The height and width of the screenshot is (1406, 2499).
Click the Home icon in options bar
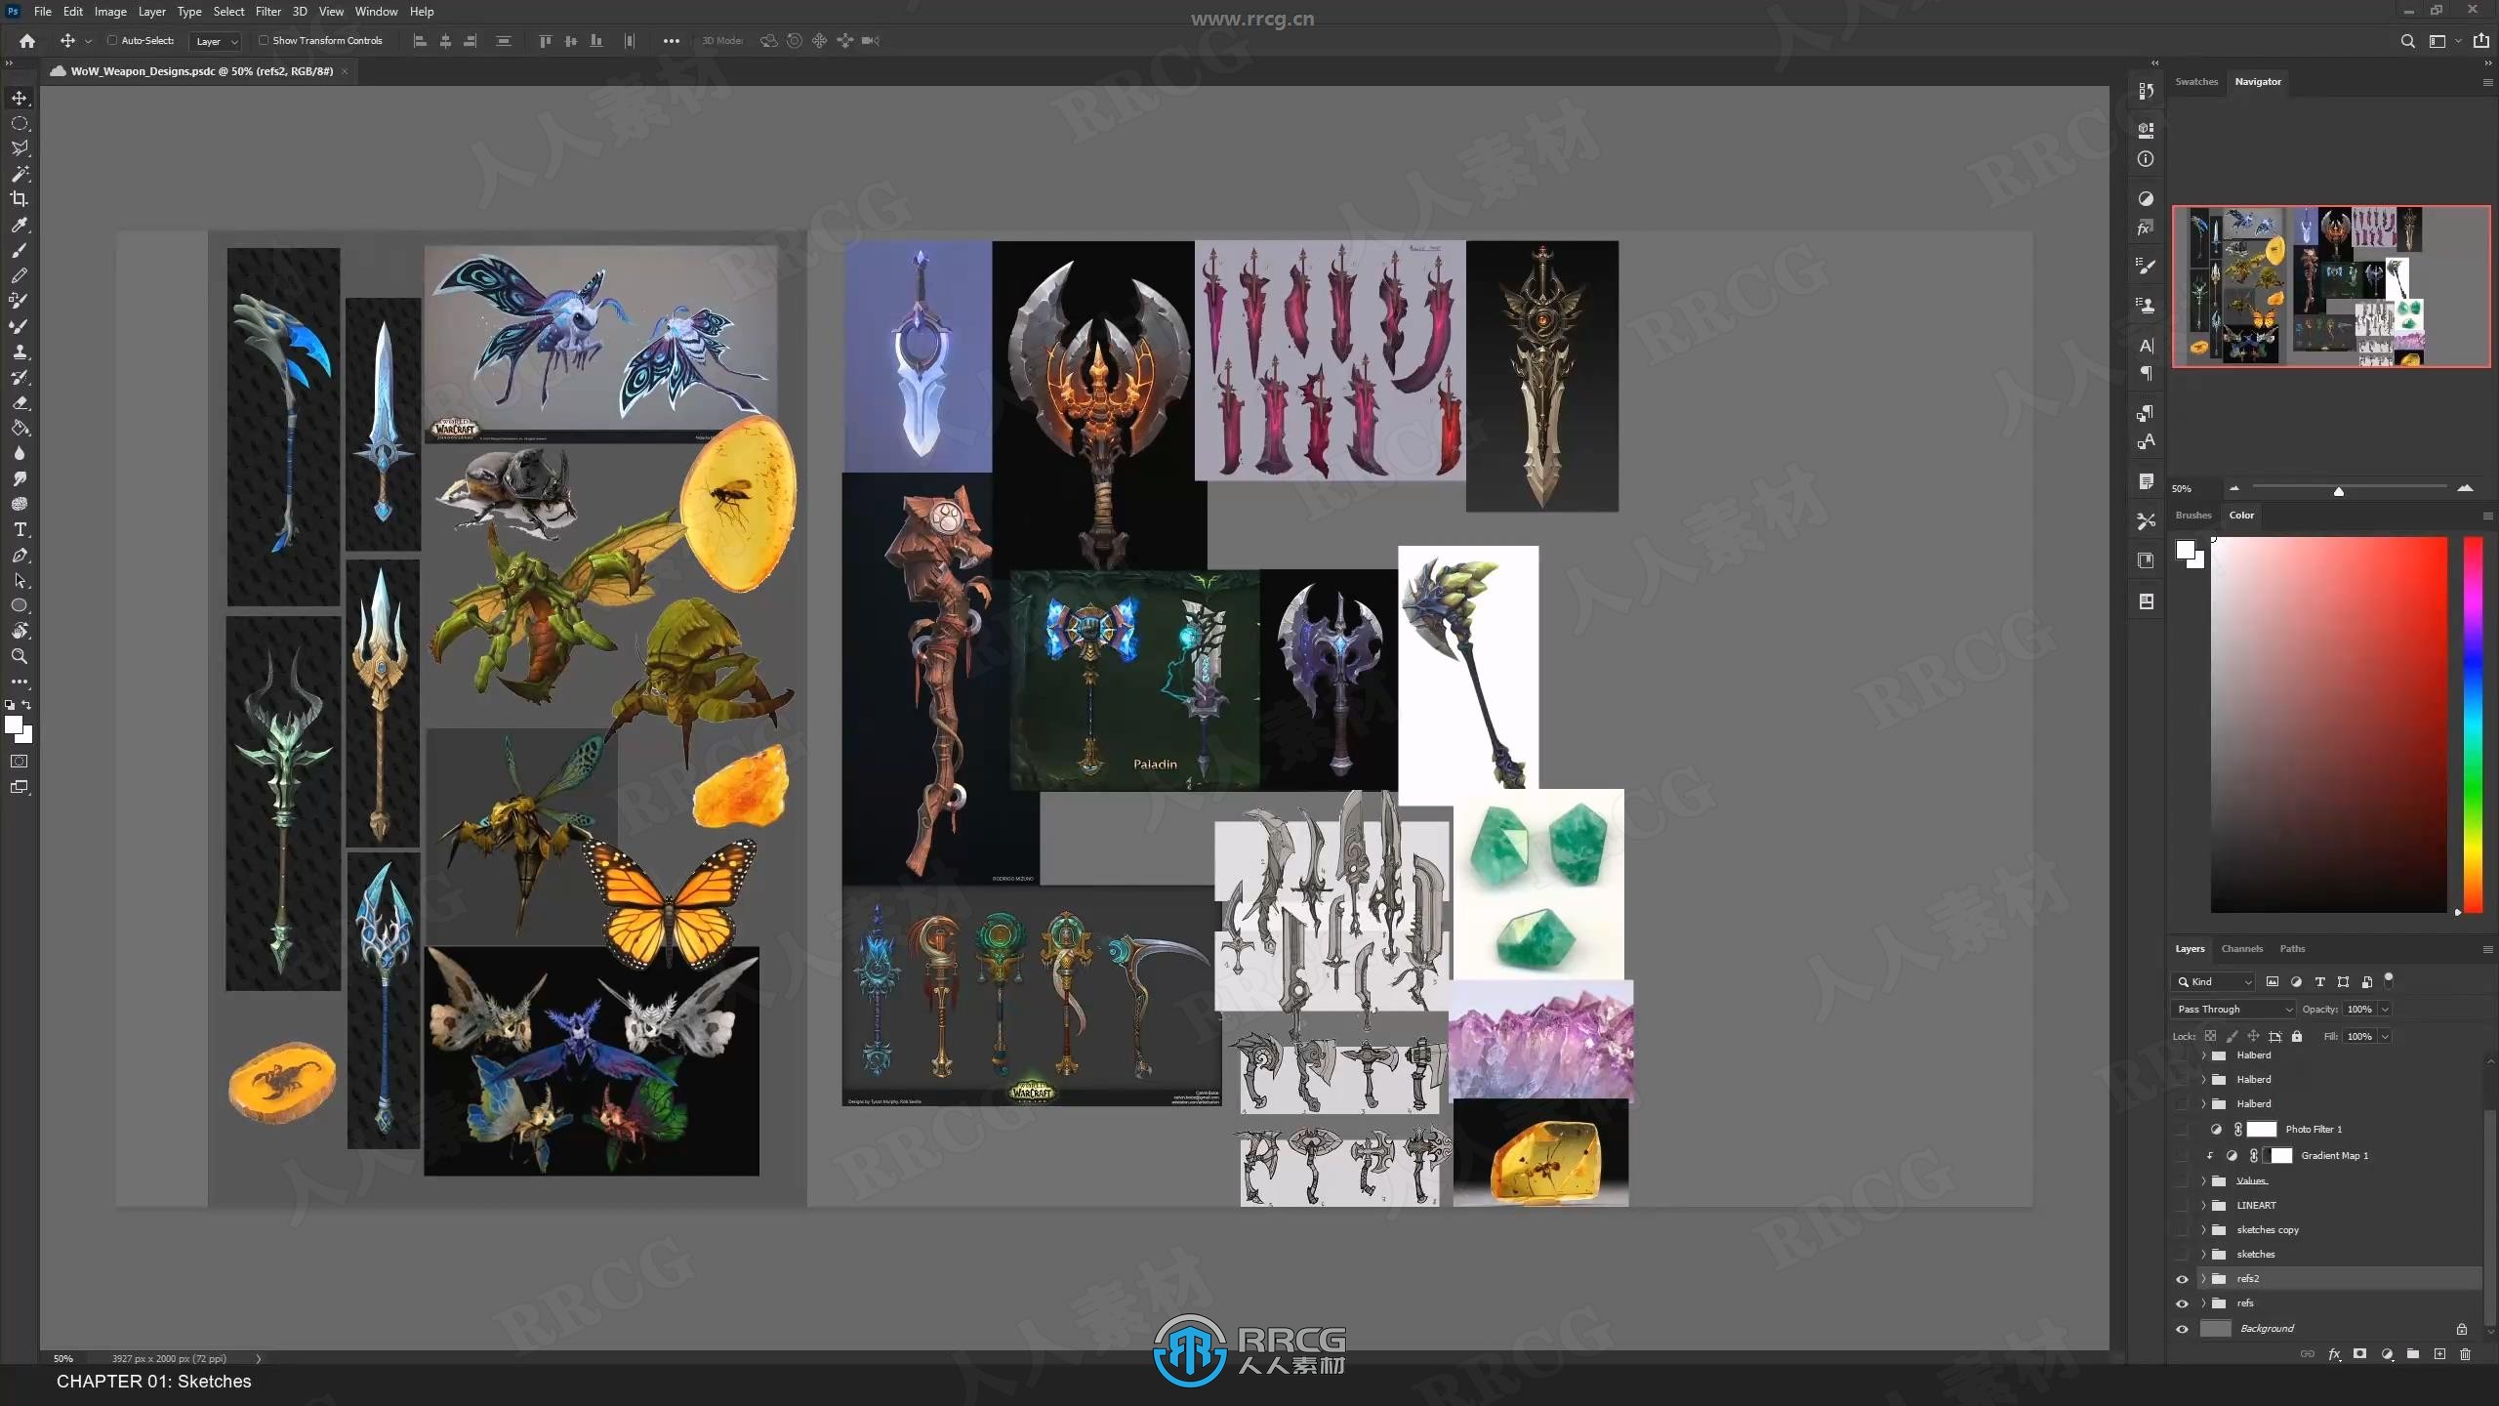point(27,41)
